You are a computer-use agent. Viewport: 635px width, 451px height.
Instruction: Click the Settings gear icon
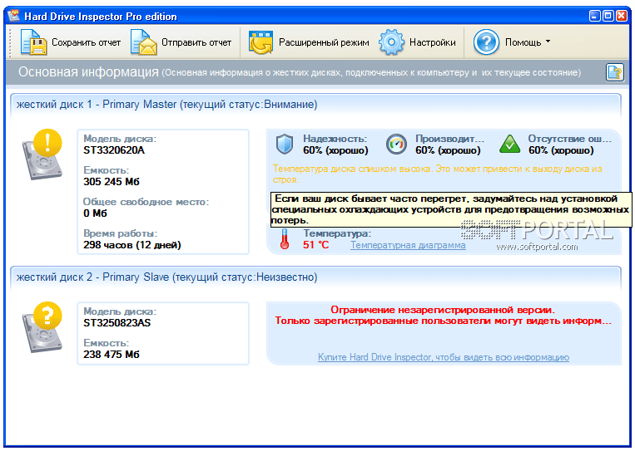coord(391,42)
